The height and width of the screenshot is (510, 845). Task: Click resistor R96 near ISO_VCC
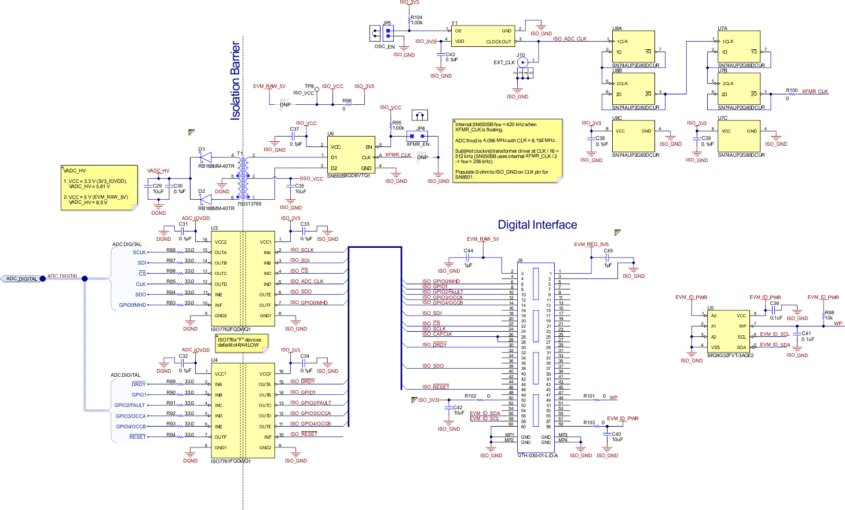pos(347,105)
